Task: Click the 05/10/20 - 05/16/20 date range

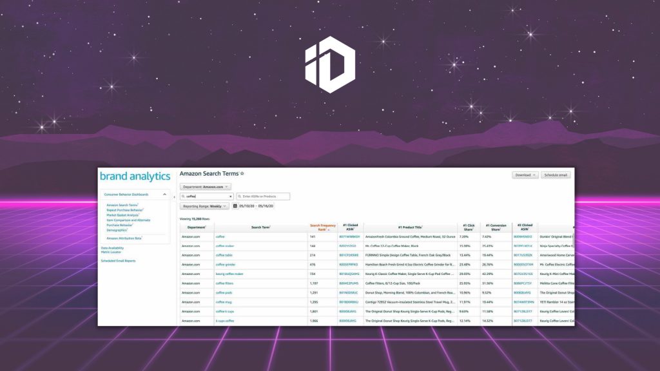Action: coord(257,206)
